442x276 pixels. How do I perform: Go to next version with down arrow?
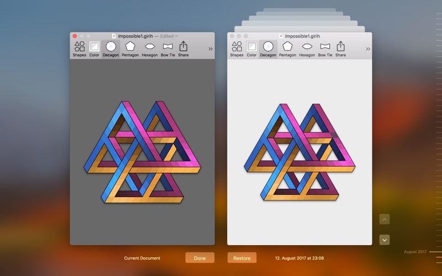tap(385, 240)
